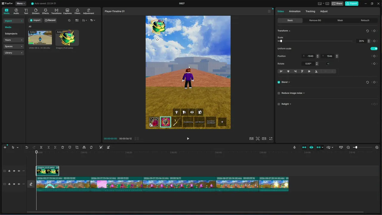The image size is (382, 215).
Task: Switch to the Adjust tab
Action: point(324,11)
